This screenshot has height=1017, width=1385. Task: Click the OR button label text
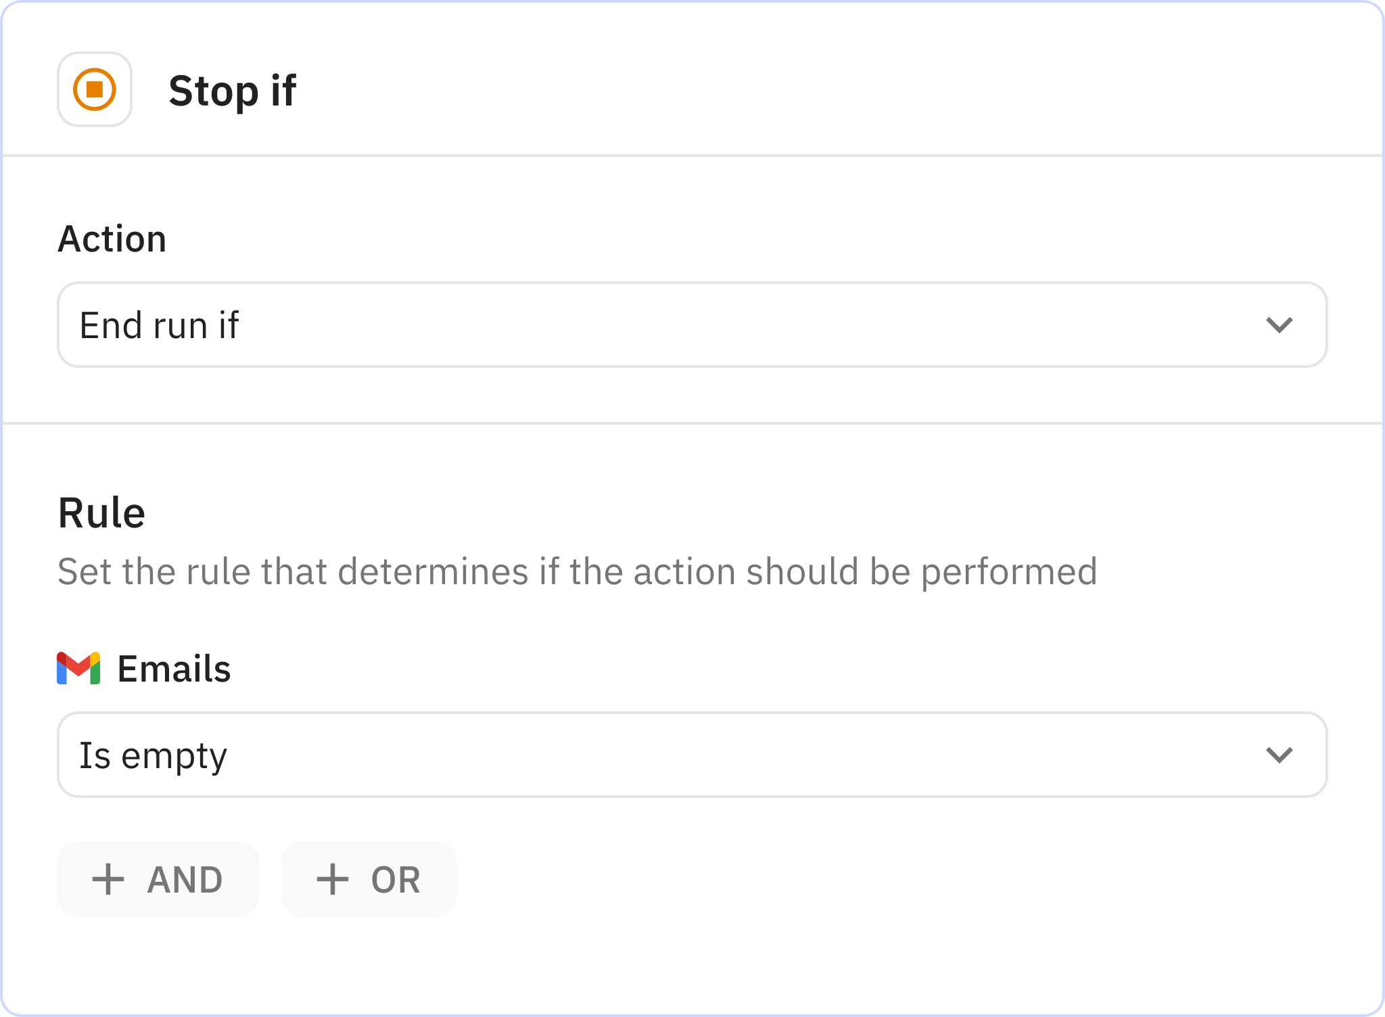(x=396, y=880)
